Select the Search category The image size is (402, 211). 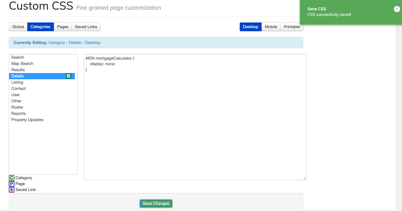[x=18, y=57]
